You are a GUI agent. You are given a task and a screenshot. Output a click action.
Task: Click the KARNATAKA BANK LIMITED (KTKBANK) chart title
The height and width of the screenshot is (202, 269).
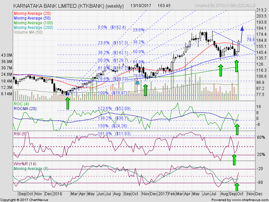69,6
